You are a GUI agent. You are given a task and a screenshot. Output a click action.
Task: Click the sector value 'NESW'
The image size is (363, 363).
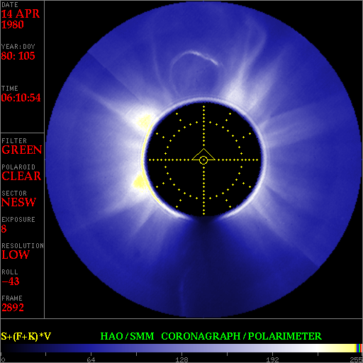[18, 202]
